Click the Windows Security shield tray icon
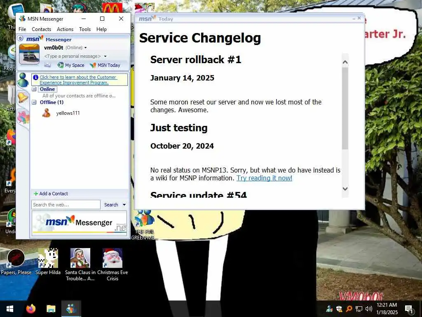Viewport: 422px width, 317px height. click(339, 309)
